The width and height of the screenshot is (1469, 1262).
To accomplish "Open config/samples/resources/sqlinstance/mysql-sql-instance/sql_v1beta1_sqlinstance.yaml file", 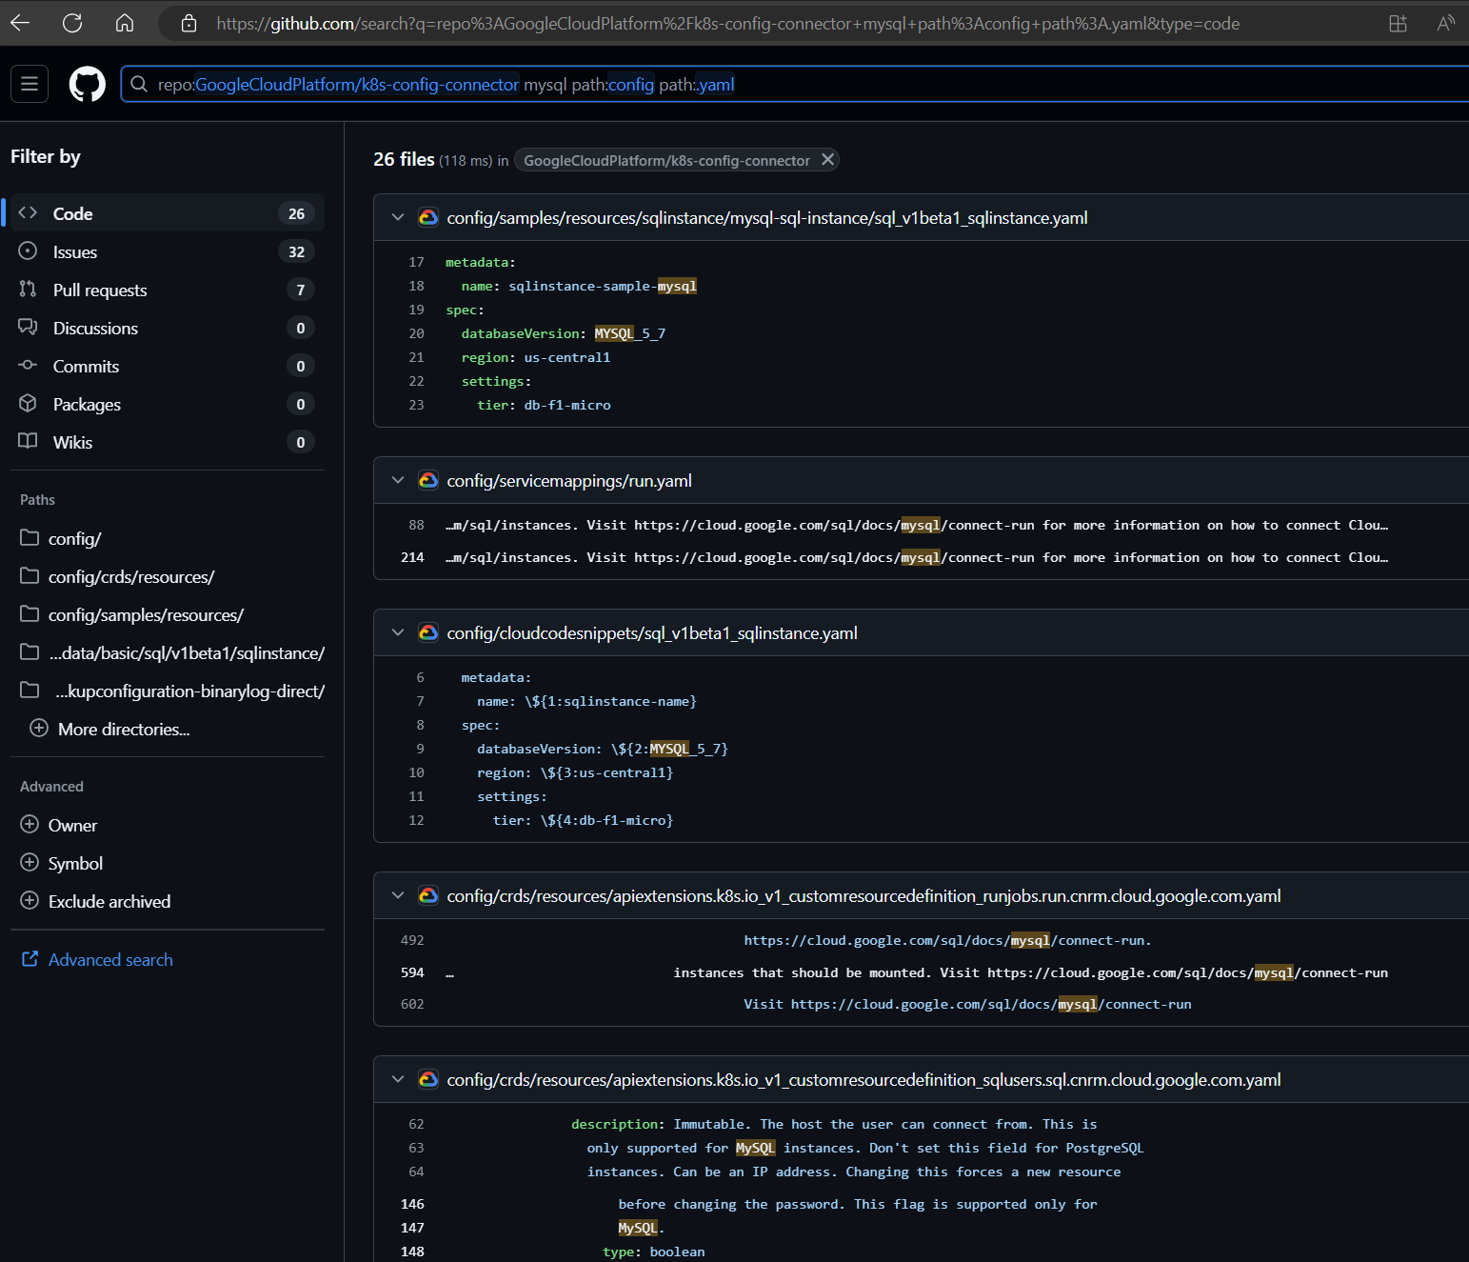I will (767, 218).
